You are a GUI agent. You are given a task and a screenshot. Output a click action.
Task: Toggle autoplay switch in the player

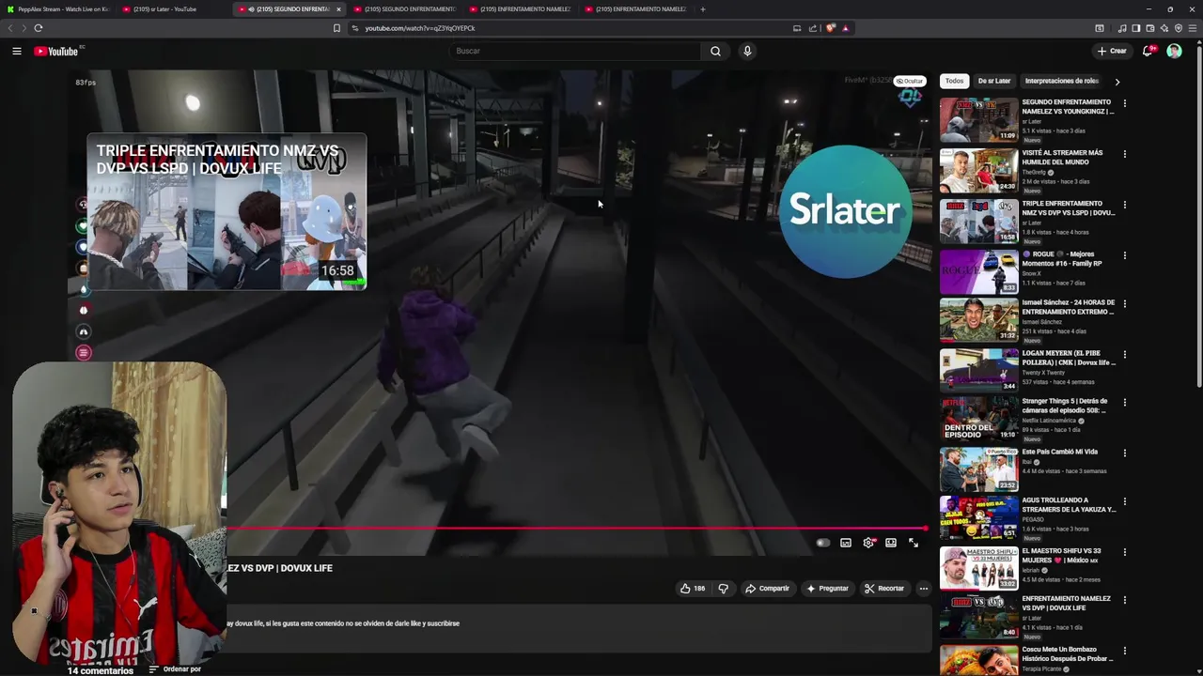822,543
